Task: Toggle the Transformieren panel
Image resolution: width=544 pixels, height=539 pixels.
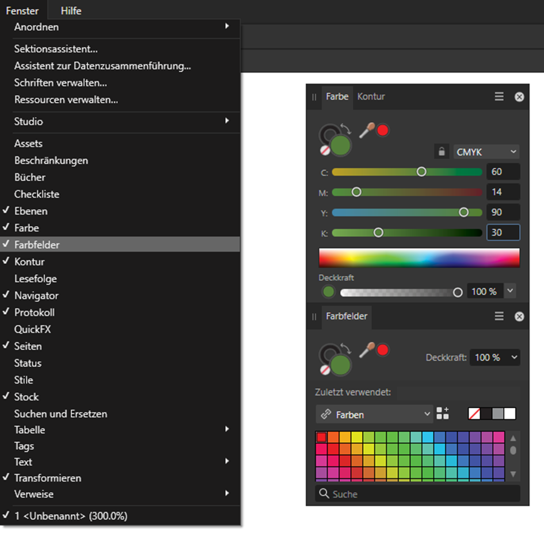Action: tap(120, 478)
